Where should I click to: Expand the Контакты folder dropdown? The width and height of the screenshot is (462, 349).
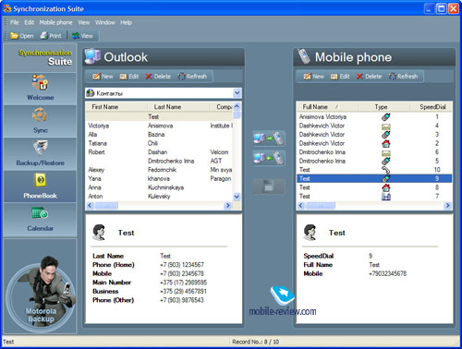click(237, 93)
